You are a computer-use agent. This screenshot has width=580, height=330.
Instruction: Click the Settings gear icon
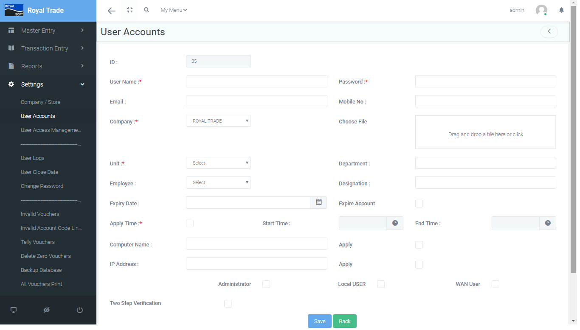tap(11, 84)
